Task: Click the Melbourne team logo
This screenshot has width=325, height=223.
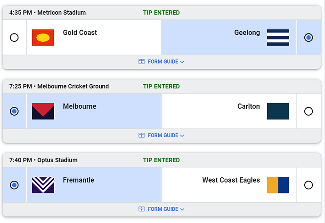Action: (x=43, y=111)
